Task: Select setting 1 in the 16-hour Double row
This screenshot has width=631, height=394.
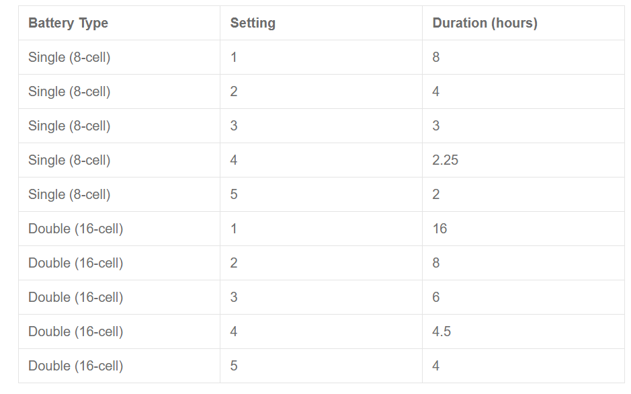Action: coord(234,229)
